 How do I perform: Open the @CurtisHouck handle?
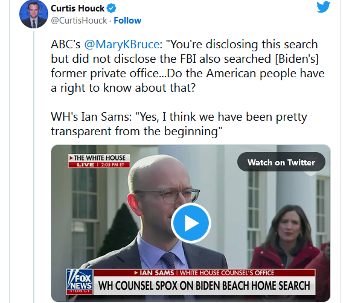78,21
